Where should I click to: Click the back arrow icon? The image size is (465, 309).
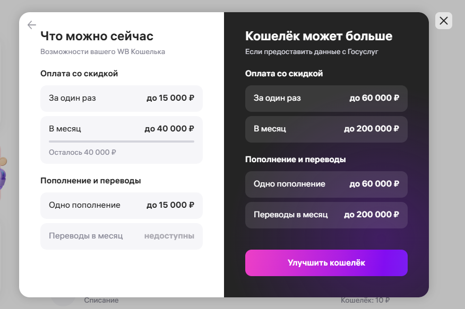pos(32,25)
